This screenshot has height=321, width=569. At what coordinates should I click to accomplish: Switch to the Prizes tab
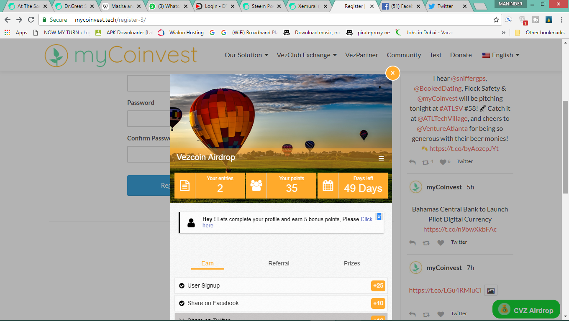coord(352,263)
